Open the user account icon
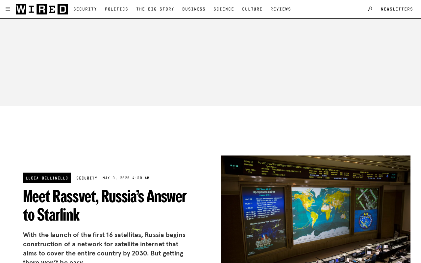421x263 pixels. 370,9
